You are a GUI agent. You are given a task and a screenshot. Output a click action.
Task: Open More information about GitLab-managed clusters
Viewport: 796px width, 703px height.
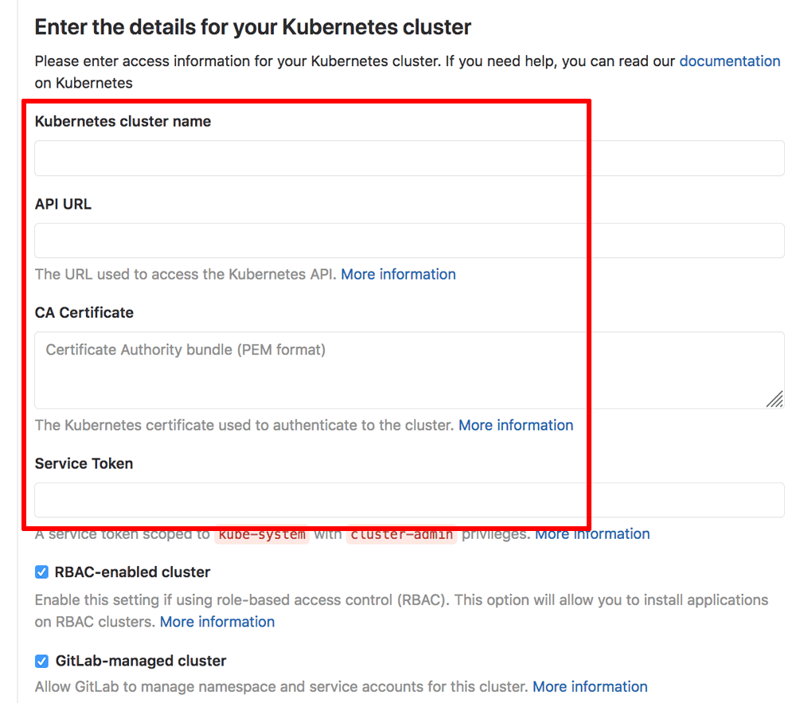point(590,686)
